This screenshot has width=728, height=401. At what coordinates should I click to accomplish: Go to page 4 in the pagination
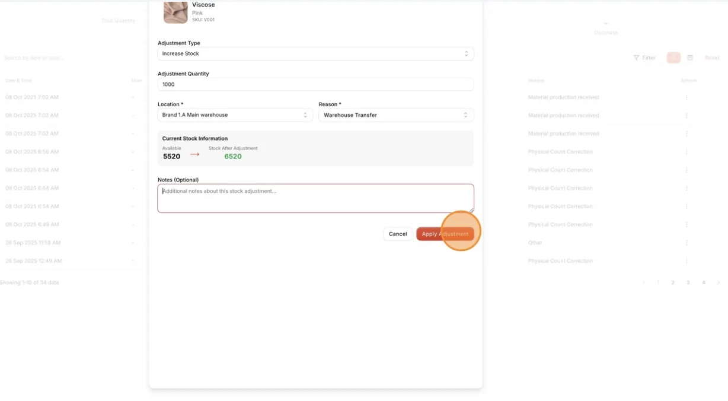(x=704, y=282)
